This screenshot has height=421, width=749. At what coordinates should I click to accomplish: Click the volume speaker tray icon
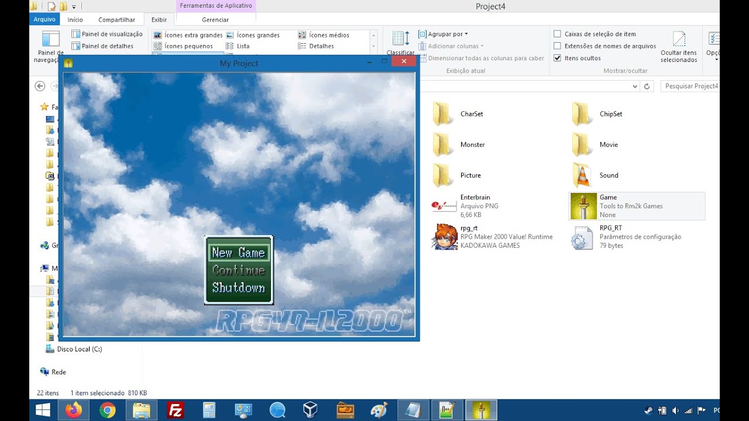pyautogui.click(x=675, y=410)
